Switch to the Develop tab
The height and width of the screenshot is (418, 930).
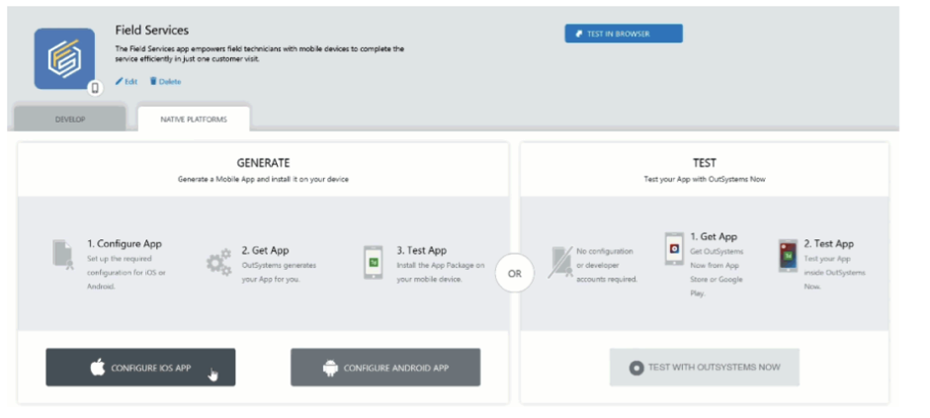click(x=69, y=120)
